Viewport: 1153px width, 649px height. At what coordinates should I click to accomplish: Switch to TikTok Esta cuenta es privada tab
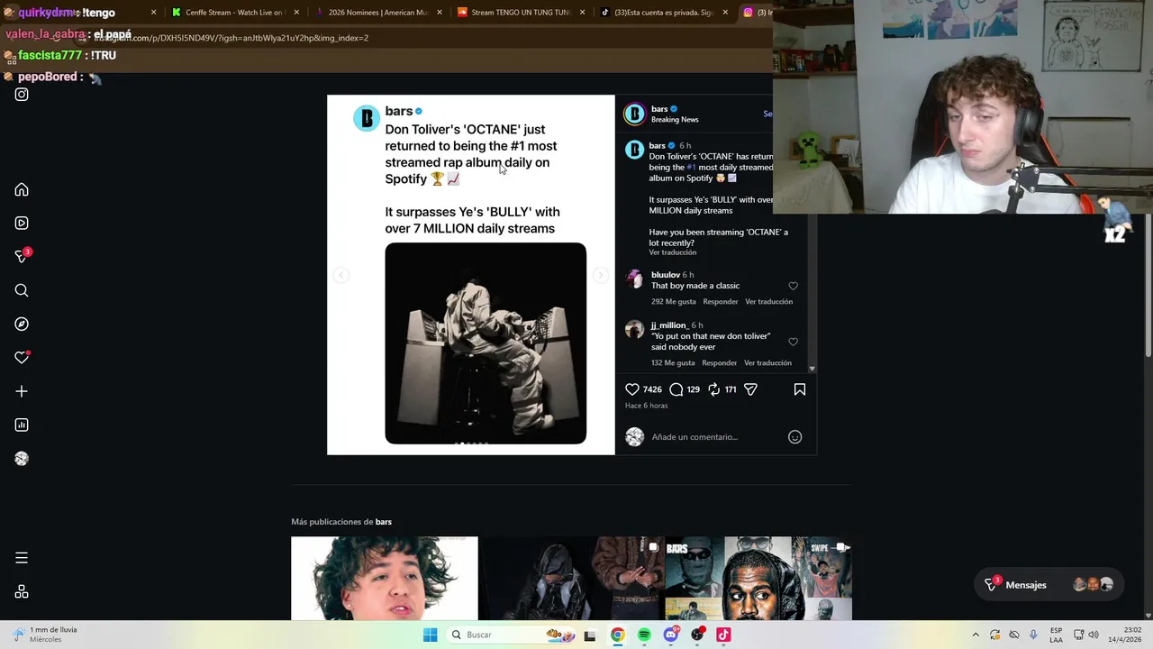point(663,13)
